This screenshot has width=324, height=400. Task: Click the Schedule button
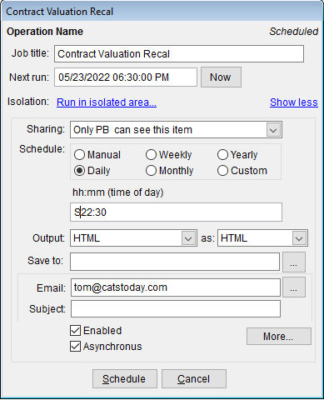pos(125,379)
